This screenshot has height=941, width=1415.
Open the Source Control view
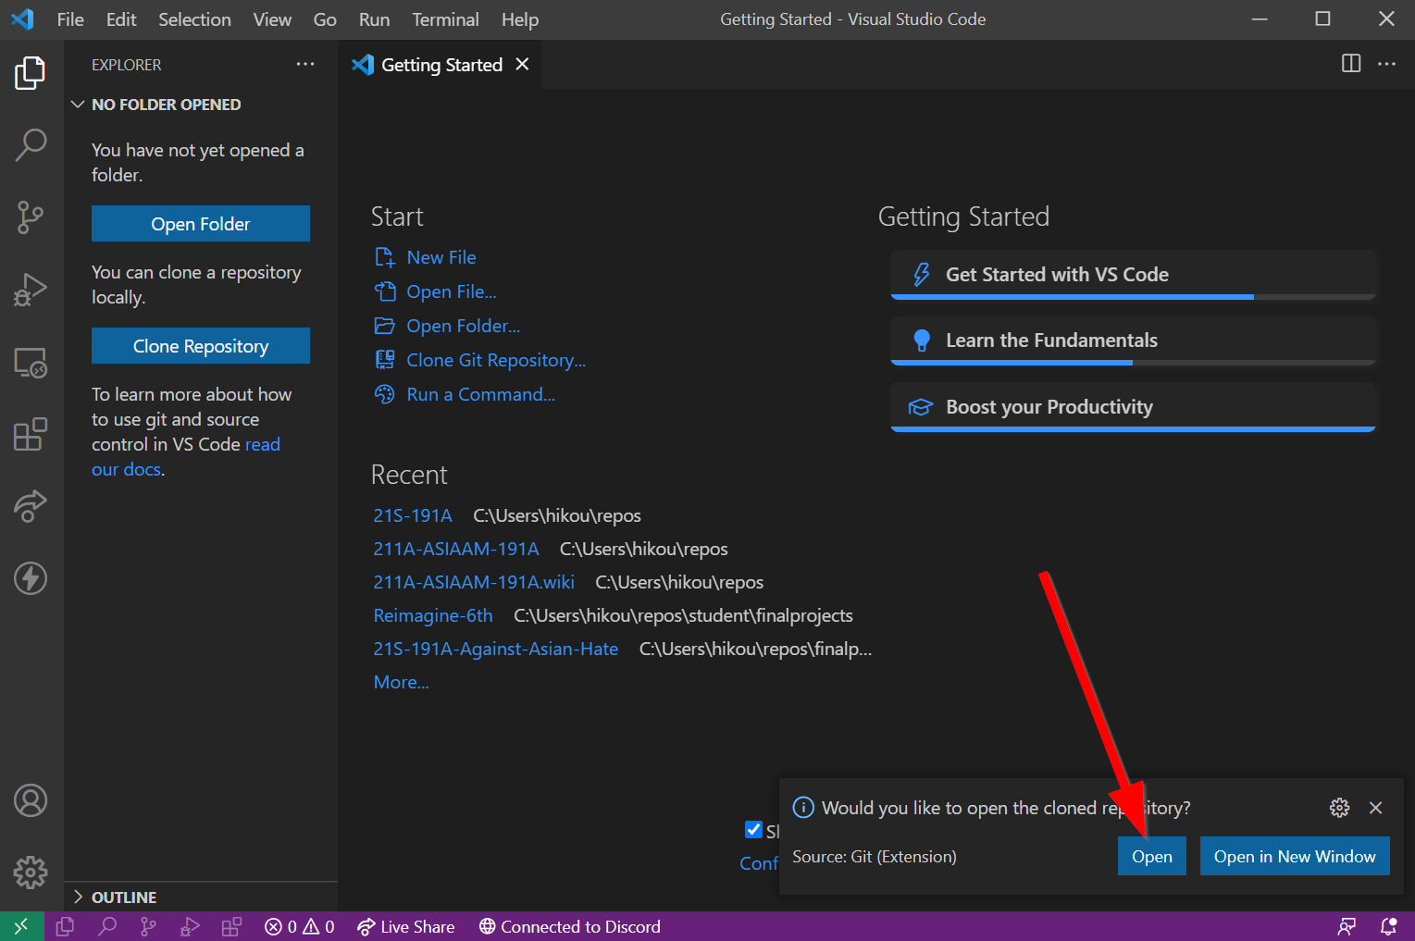[31, 217]
